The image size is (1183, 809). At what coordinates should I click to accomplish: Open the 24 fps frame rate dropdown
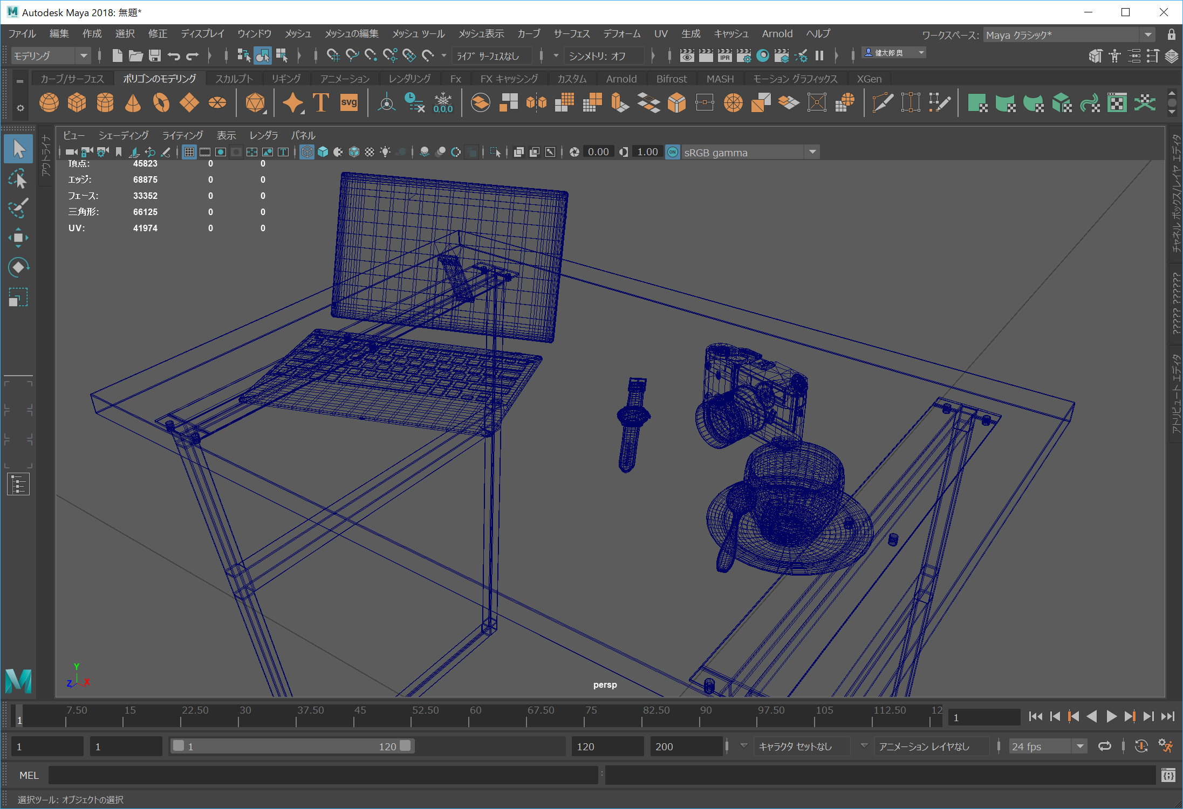(1080, 746)
